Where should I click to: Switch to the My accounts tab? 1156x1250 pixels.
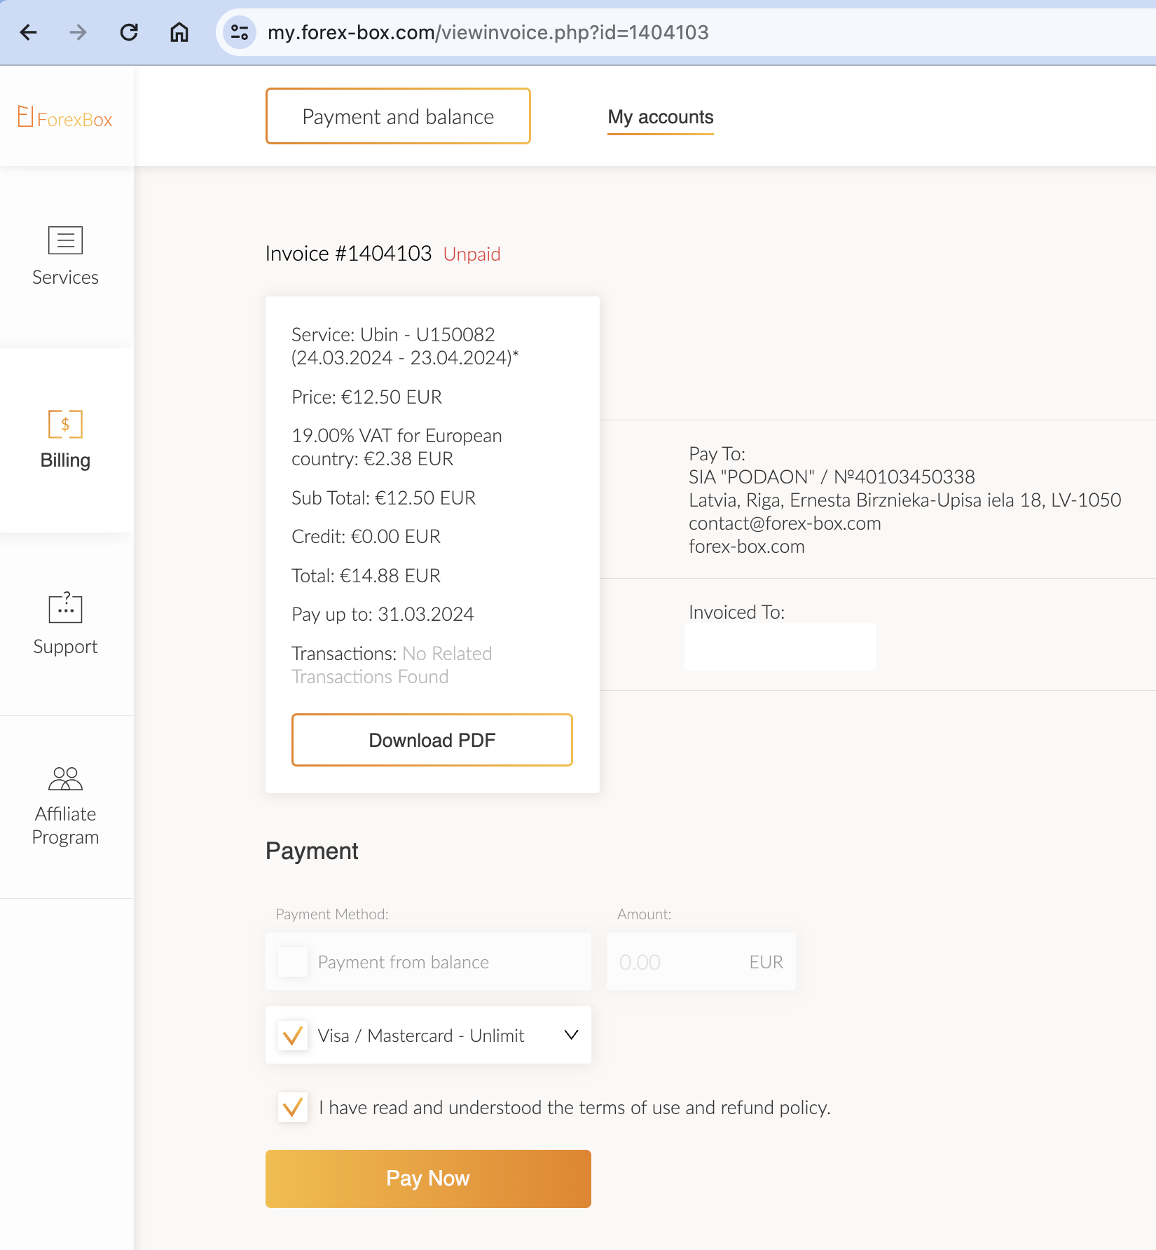(x=660, y=117)
